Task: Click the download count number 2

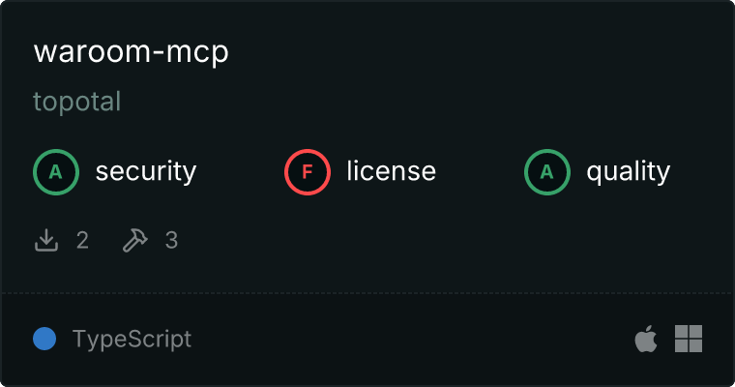Action: [82, 240]
